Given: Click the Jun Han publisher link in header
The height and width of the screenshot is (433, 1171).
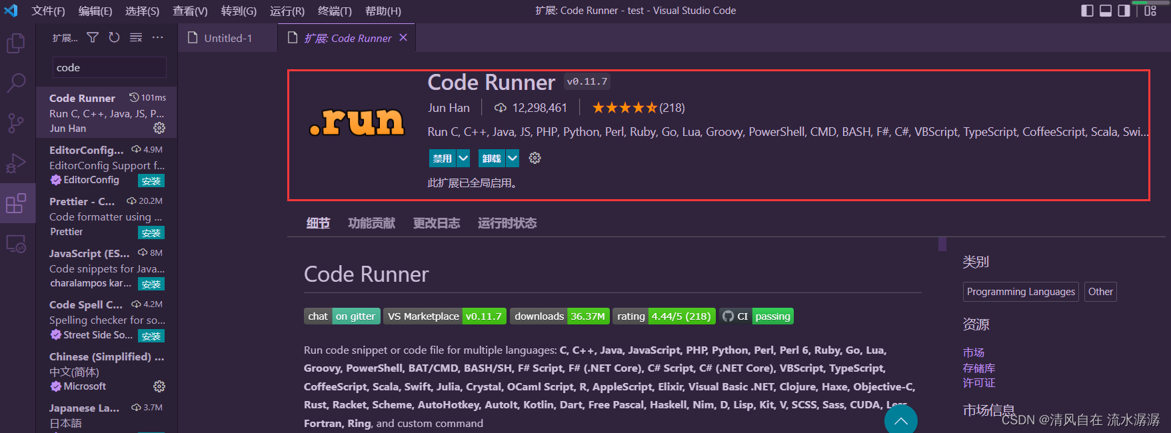Looking at the screenshot, I should pyautogui.click(x=449, y=108).
